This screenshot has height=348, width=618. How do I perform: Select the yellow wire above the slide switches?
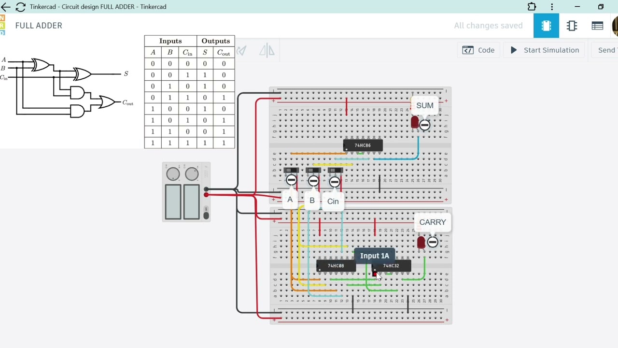point(332,165)
